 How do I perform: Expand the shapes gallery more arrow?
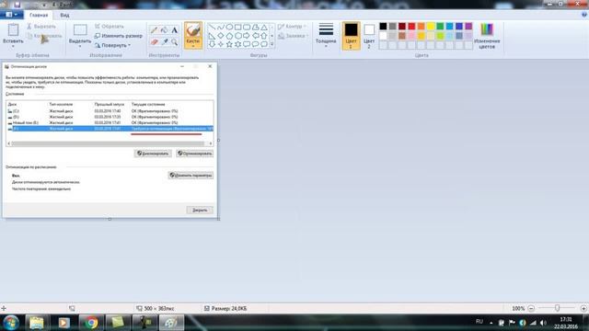[x=272, y=45]
